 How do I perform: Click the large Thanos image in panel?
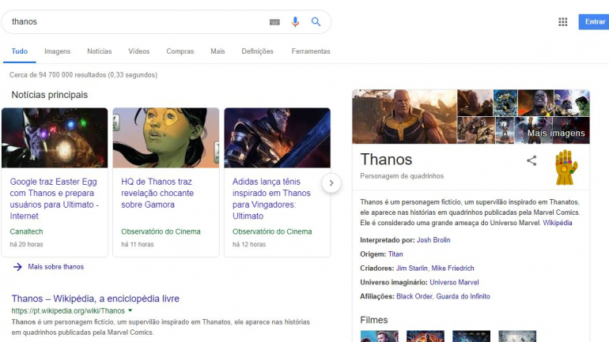404,117
